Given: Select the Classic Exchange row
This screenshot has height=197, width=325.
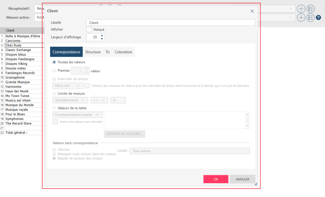Looking at the screenshot, I should coord(25,50).
